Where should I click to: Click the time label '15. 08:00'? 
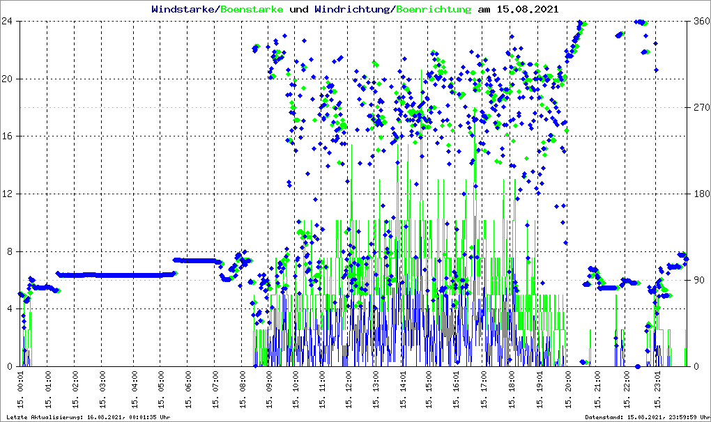point(242,389)
